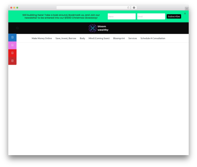Open Schedule A Consultation link
197x167 pixels.
153,38
